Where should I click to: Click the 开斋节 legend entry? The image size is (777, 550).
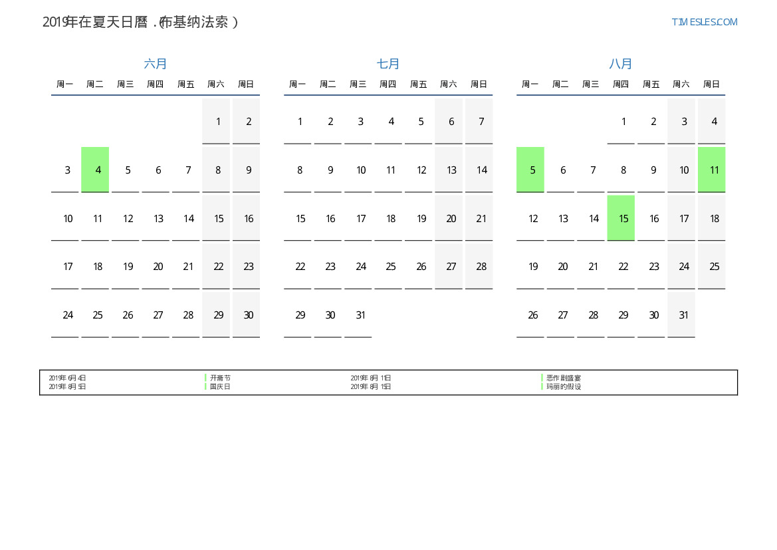[220, 378]
